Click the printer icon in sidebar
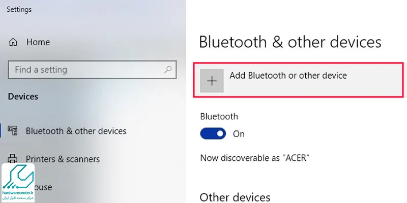The image size is (407, 203). 12,158
